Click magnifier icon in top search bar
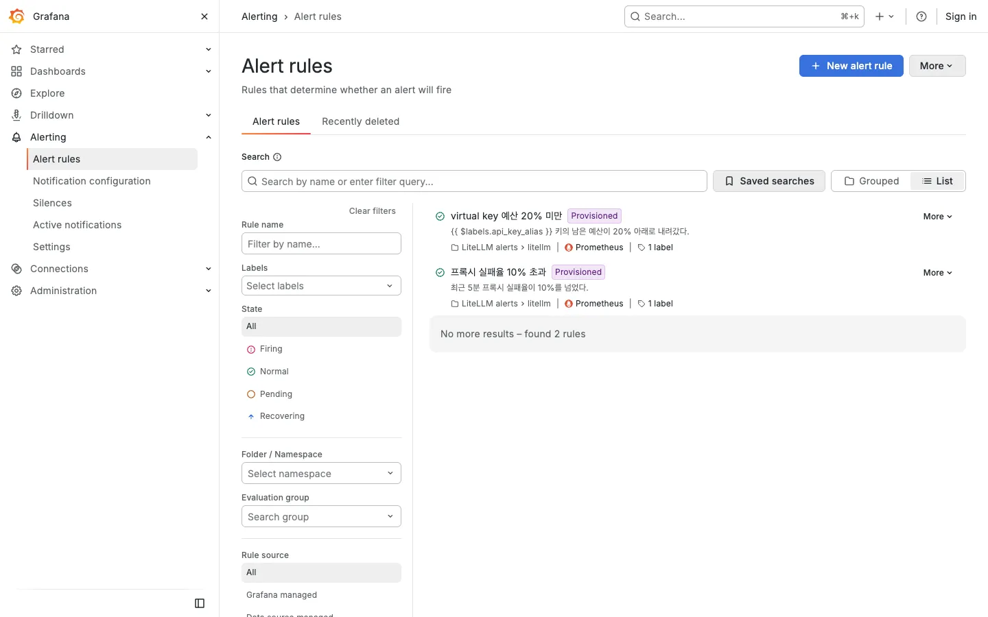 (635, 16)
